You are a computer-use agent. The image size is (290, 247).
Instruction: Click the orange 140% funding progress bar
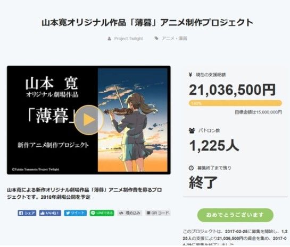[x=235, y=103]
